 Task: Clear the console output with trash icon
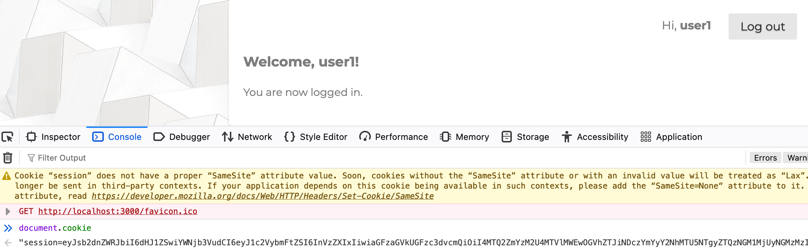point(7,158)
